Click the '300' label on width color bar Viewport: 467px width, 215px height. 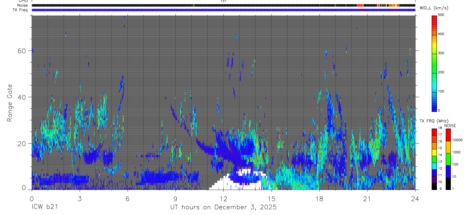[x=441, y=53]
